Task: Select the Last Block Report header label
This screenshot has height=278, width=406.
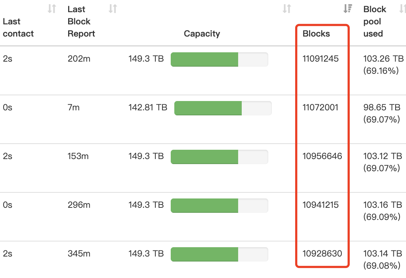Action: click(81, 21)
